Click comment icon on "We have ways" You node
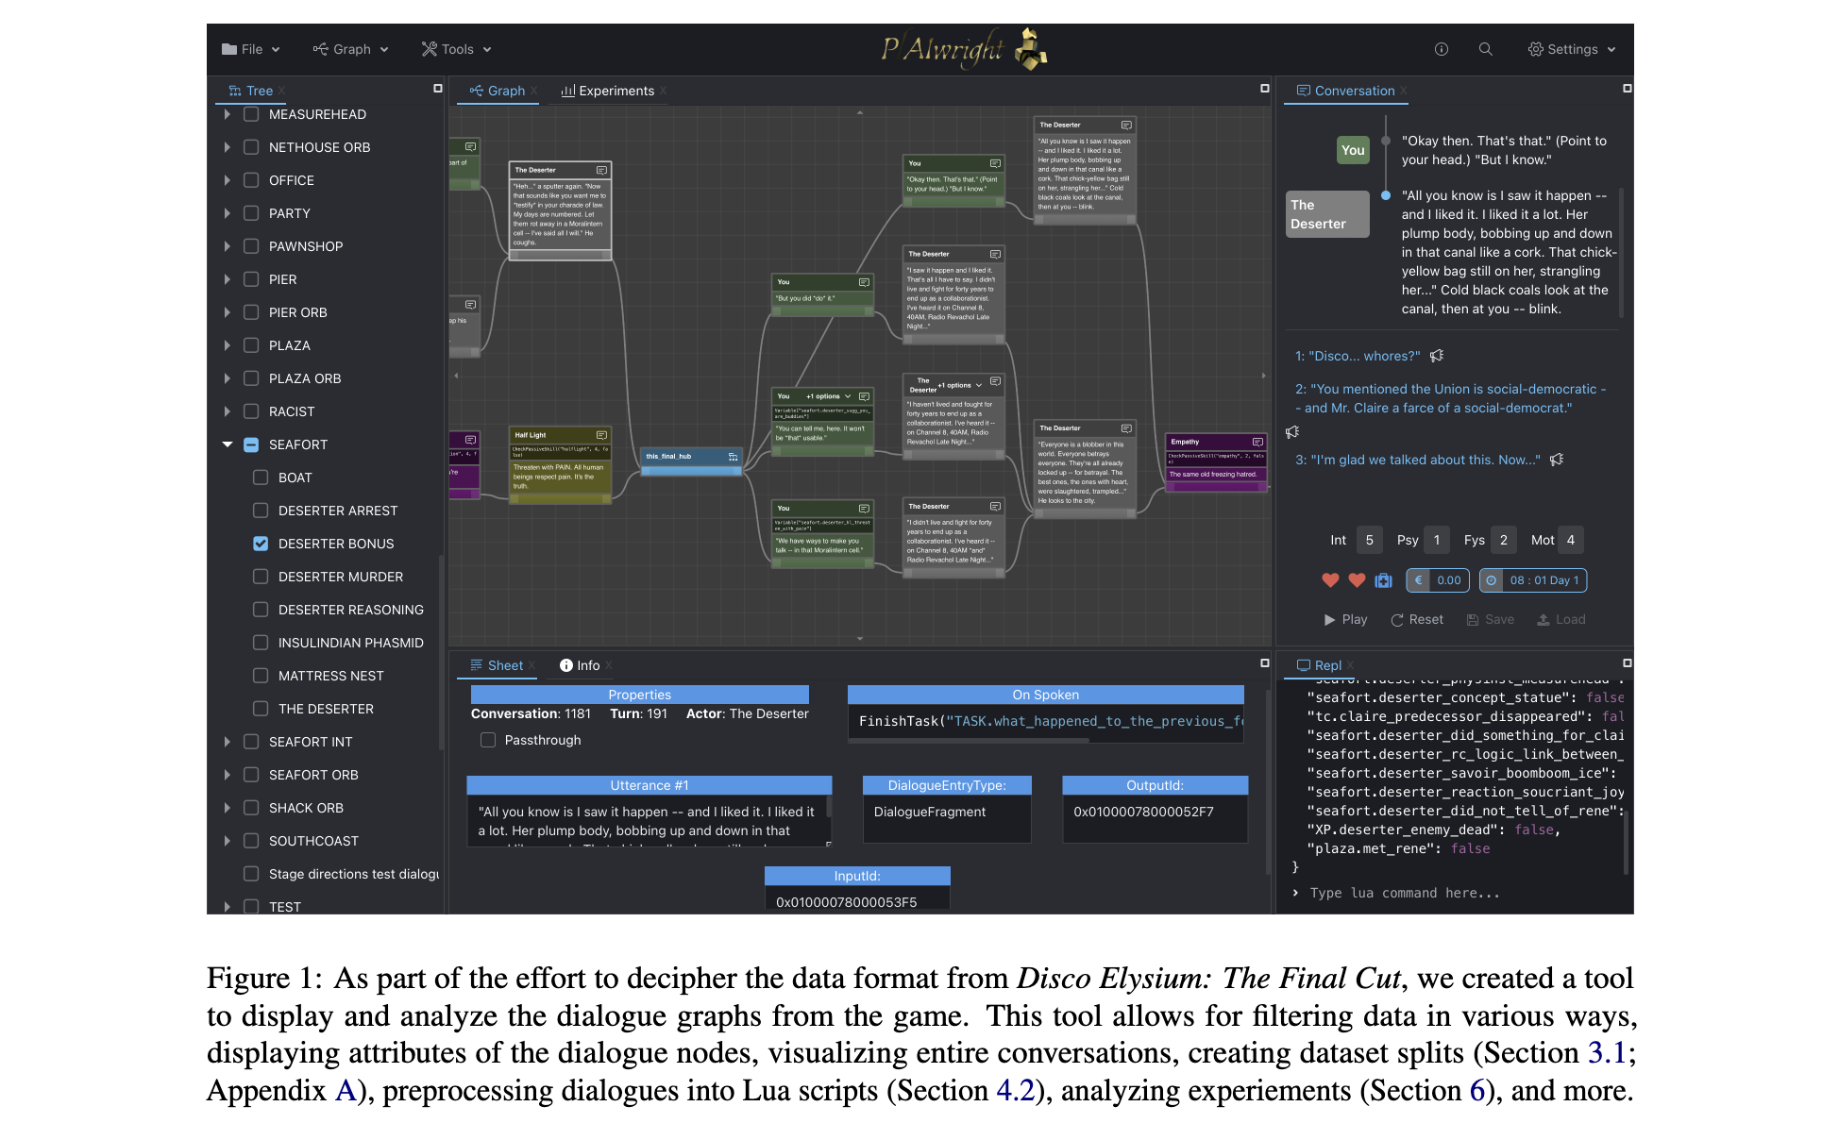The height and width of the screenshot is (1140, 1839). [864, 509]
